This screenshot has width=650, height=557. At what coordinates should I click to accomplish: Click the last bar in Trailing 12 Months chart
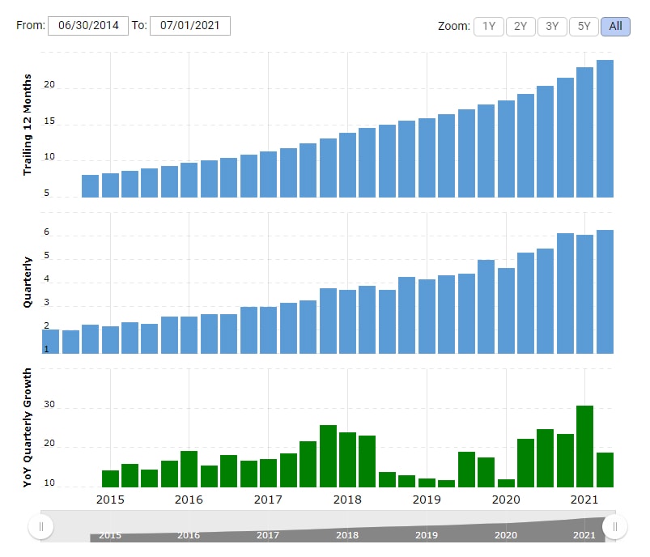[605, 129]
